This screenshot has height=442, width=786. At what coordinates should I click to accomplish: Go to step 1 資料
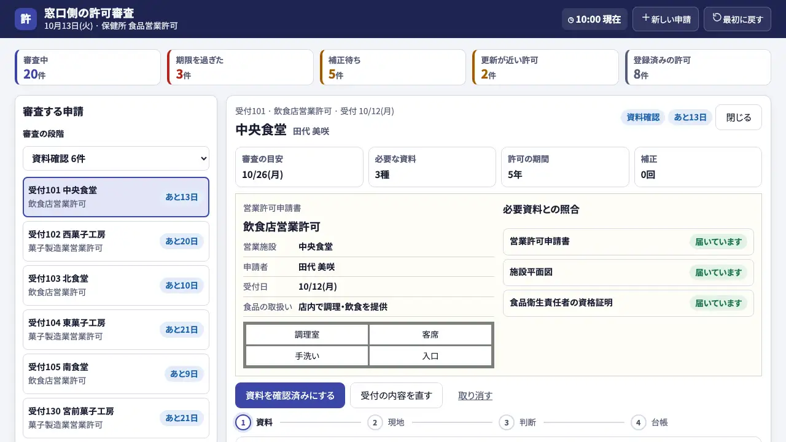[254, 422]
